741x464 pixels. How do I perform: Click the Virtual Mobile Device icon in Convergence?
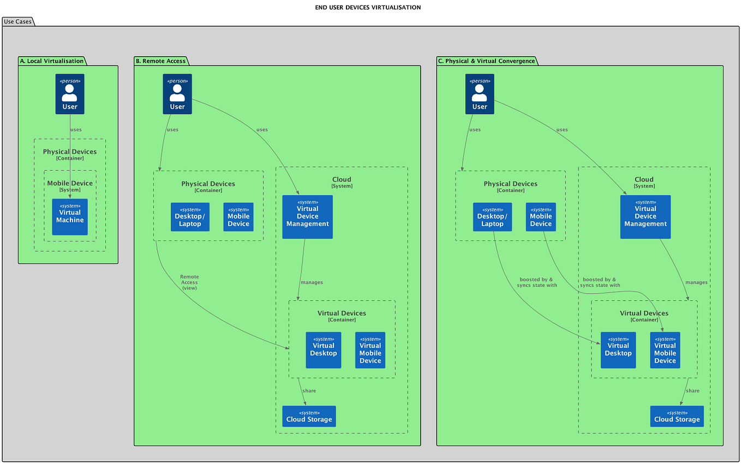tap(665, 350)
